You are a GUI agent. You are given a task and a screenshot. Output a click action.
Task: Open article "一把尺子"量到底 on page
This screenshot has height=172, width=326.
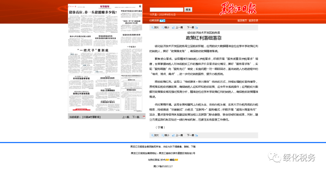click(x=93, y=50)
